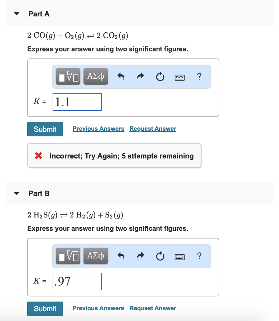Click the K answer field showing .97

77,281
